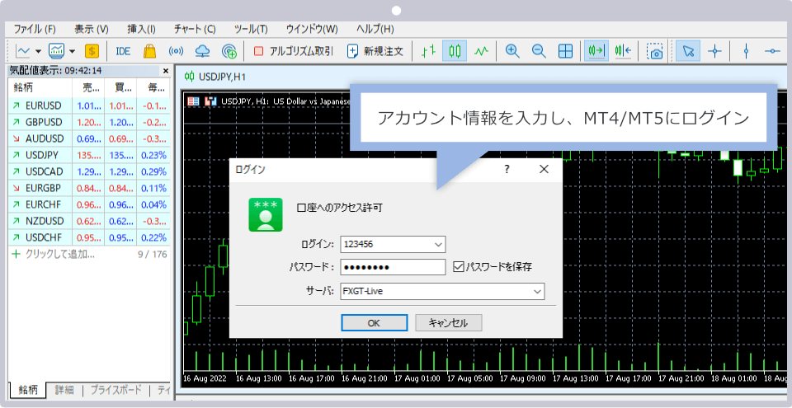Select the cursor arrow tool
This screenshot has height=408, width=792.
(x=688, y=51)
